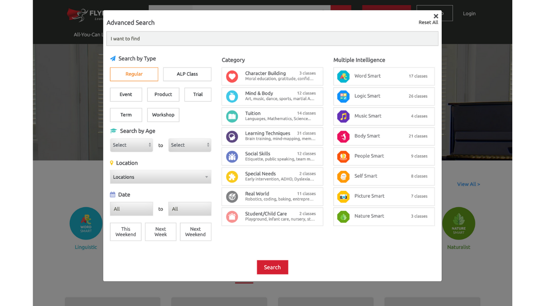Select the People Smart intelligence option

pyautogui.click(x=384, y=156)
